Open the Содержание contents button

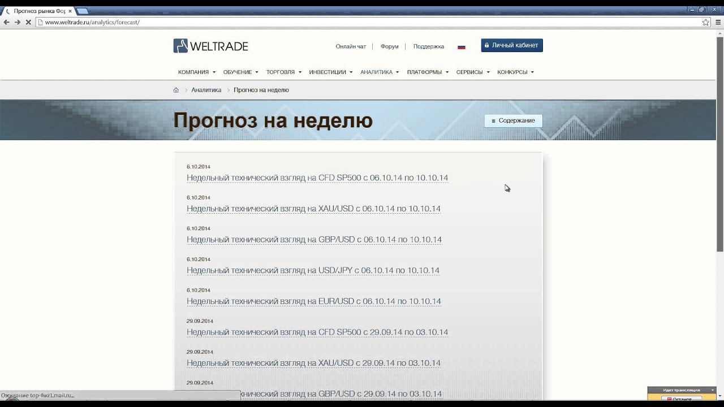(513, 120)
